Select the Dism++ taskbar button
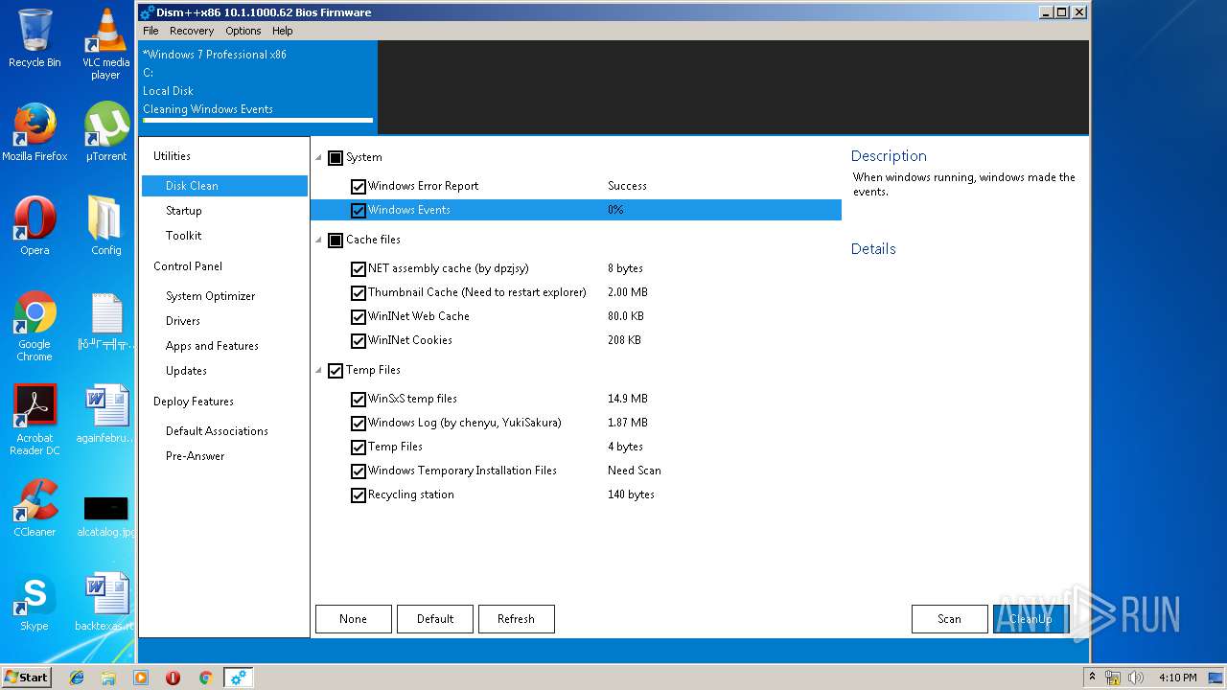The height and width of the screenshot is (690, 1227). click(238, 678)
